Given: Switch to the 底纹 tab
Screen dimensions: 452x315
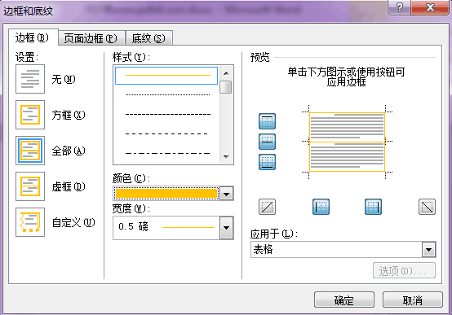Looking at the screenshot, I should click(148, 38).
